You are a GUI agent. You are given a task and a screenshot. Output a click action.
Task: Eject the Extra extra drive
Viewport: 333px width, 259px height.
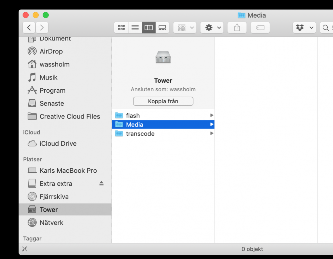coord(101,183)
